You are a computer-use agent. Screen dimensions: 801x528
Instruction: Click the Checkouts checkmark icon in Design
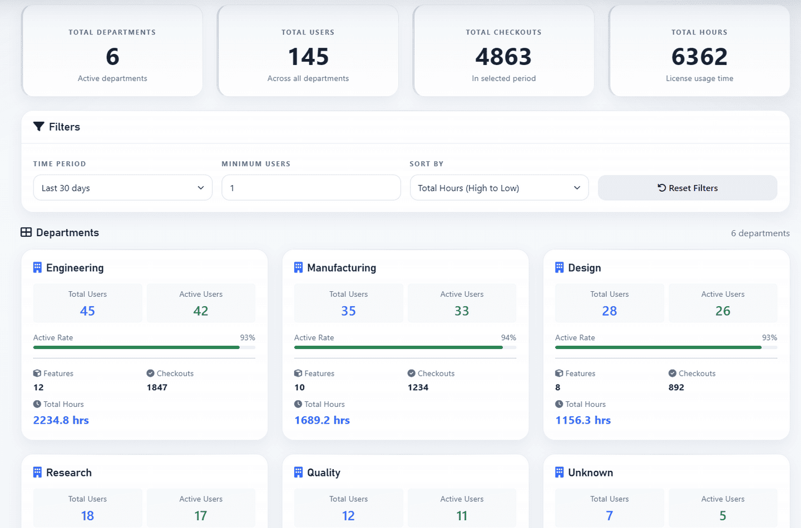point(672,373)
